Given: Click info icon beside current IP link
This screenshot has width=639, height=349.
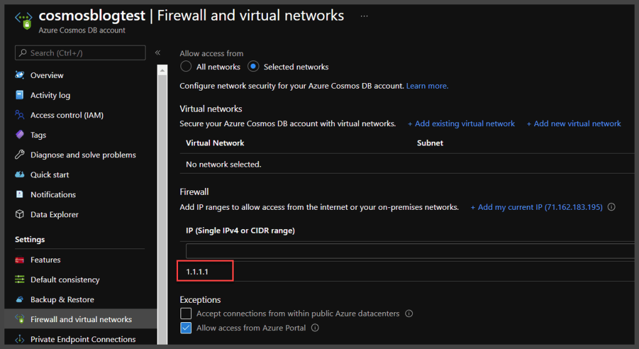Looking at the screenshot, I should tap(612, 207).
